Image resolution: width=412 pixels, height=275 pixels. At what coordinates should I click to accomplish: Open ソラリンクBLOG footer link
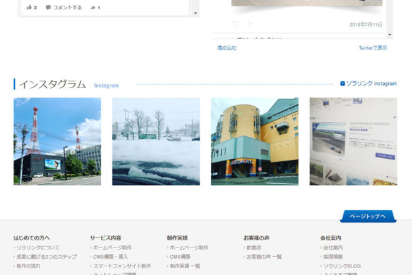[342, 266]
